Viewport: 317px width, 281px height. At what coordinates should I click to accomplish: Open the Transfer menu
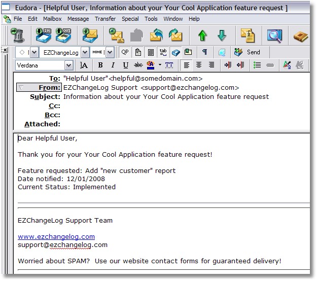(x=105, y=19)
